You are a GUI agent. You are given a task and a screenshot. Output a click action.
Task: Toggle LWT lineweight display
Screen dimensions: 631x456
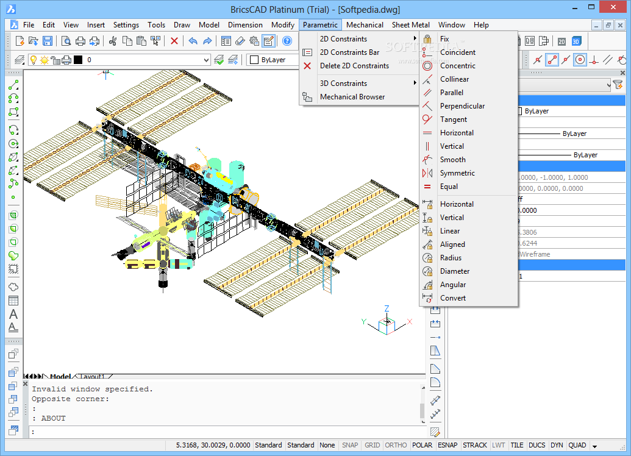coord(498,445)
